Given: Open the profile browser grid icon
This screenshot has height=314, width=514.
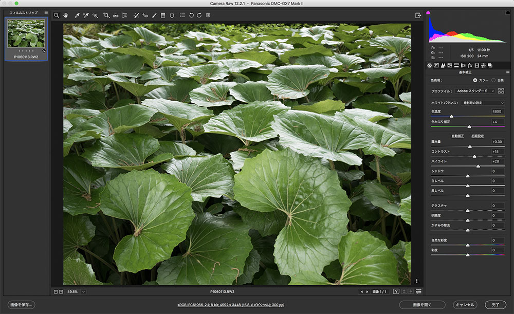Looking at the screenshot, I should [x=501, y=91].
